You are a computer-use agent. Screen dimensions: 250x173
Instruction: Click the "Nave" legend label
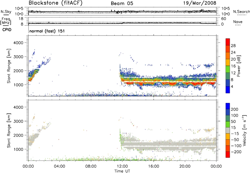coord(238,22)
